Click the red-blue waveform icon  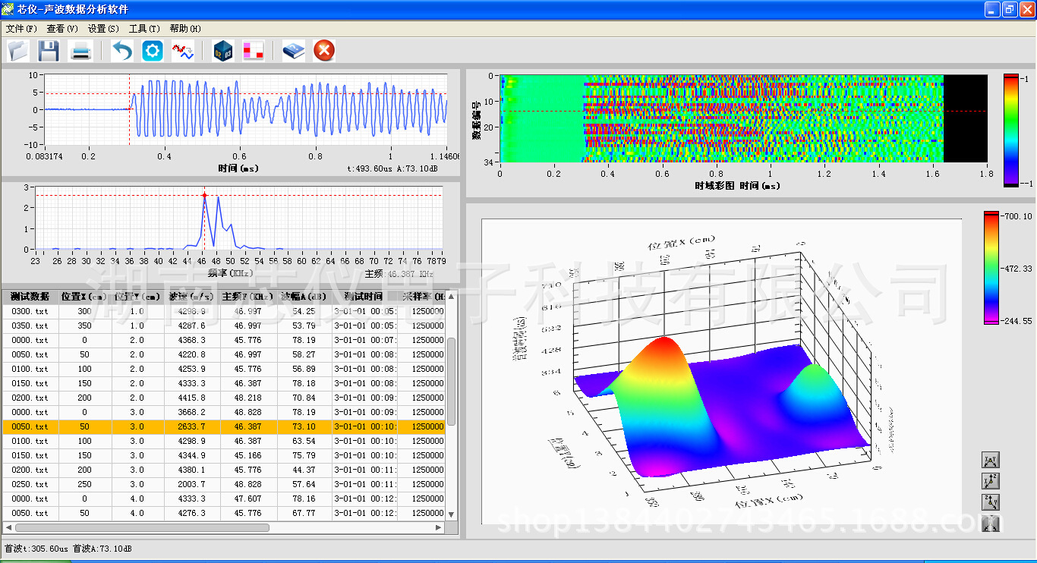tap(183, 52)
